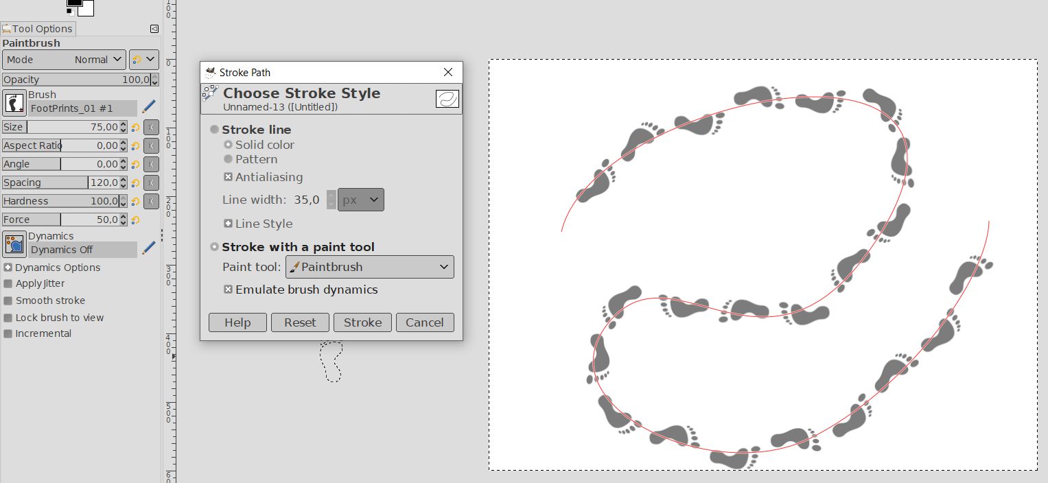Expand Dynamics Options

(8, 268)
